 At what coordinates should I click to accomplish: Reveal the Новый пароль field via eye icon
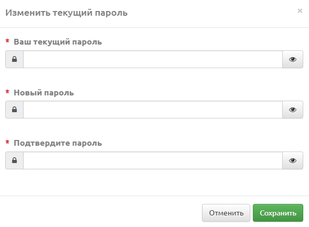point(293,110)
